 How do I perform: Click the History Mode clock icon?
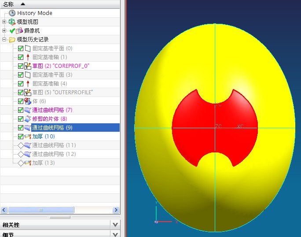12,13
